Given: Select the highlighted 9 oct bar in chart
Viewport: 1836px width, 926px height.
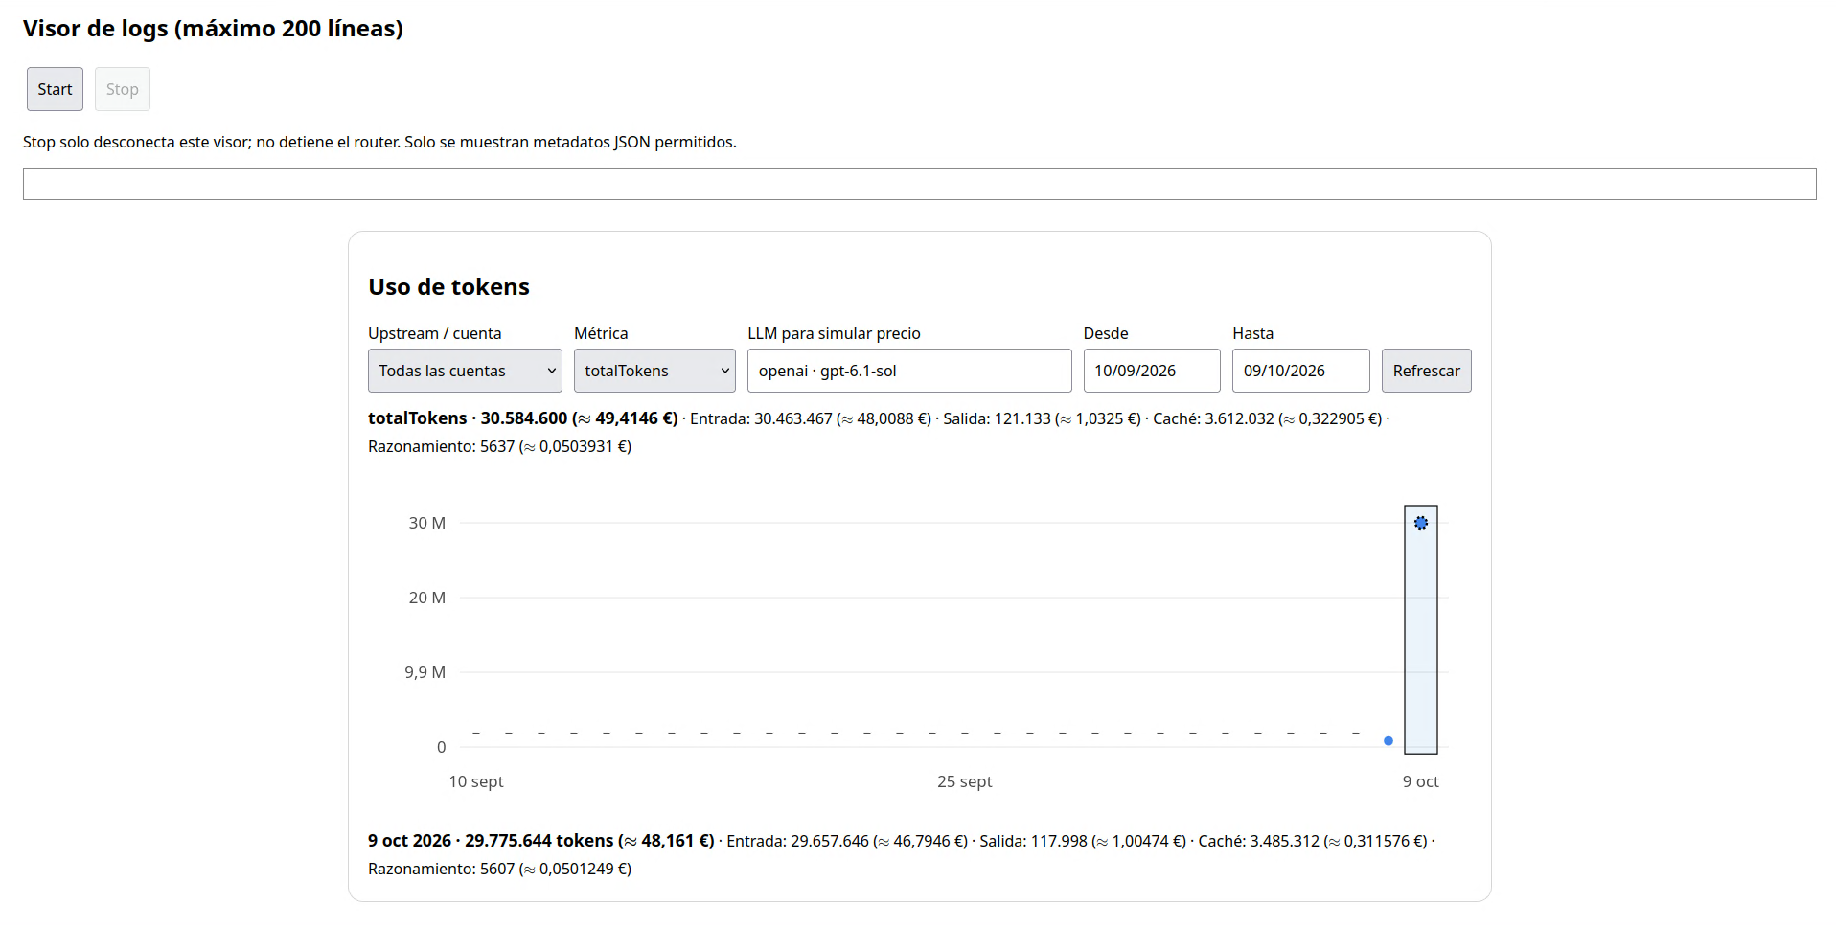Looking at the screenshot, I should tap(1421, 629).
